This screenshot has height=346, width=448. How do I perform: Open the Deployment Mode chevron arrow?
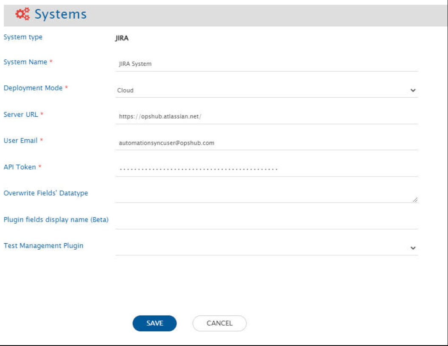(413, 90)
